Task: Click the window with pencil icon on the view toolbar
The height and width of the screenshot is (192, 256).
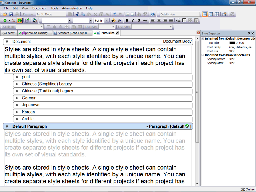Action: pyautogui.click(x=224, y=14)
